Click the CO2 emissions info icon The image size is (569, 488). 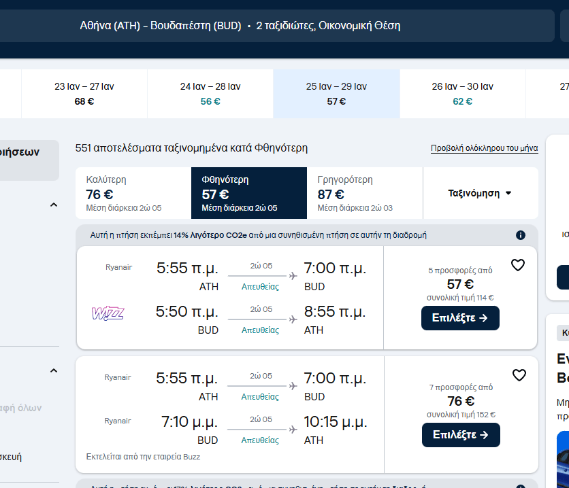pos(521,235)
